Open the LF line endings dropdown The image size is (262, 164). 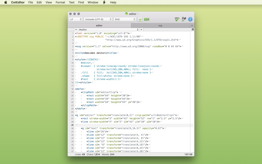click(x=76, y=19)
